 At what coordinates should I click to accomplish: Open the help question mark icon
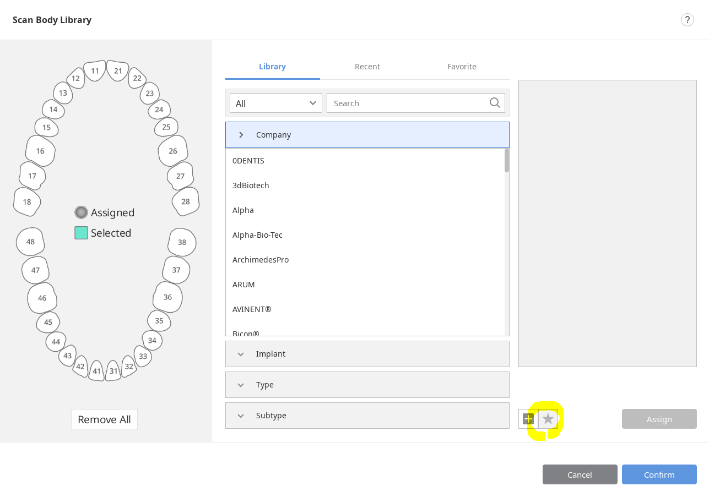click(687, 20)
